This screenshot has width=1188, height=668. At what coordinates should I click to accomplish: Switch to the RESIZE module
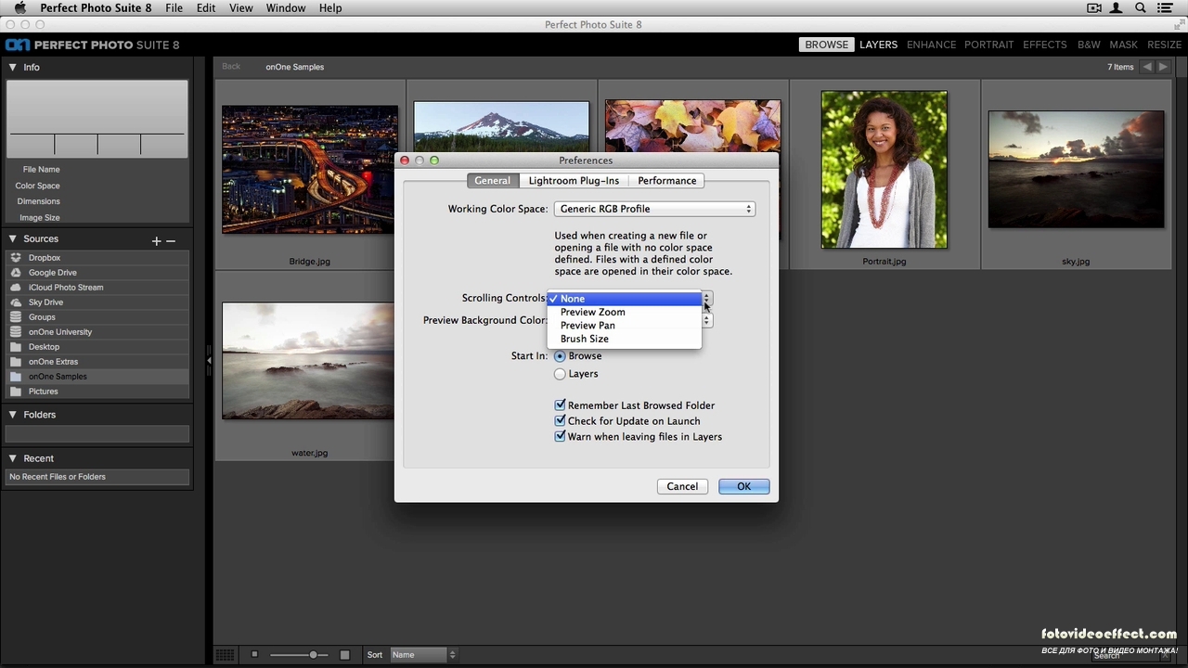pos(1164,45)
